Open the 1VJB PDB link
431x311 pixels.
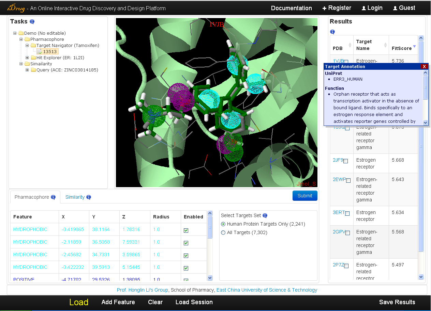point(338,61)
